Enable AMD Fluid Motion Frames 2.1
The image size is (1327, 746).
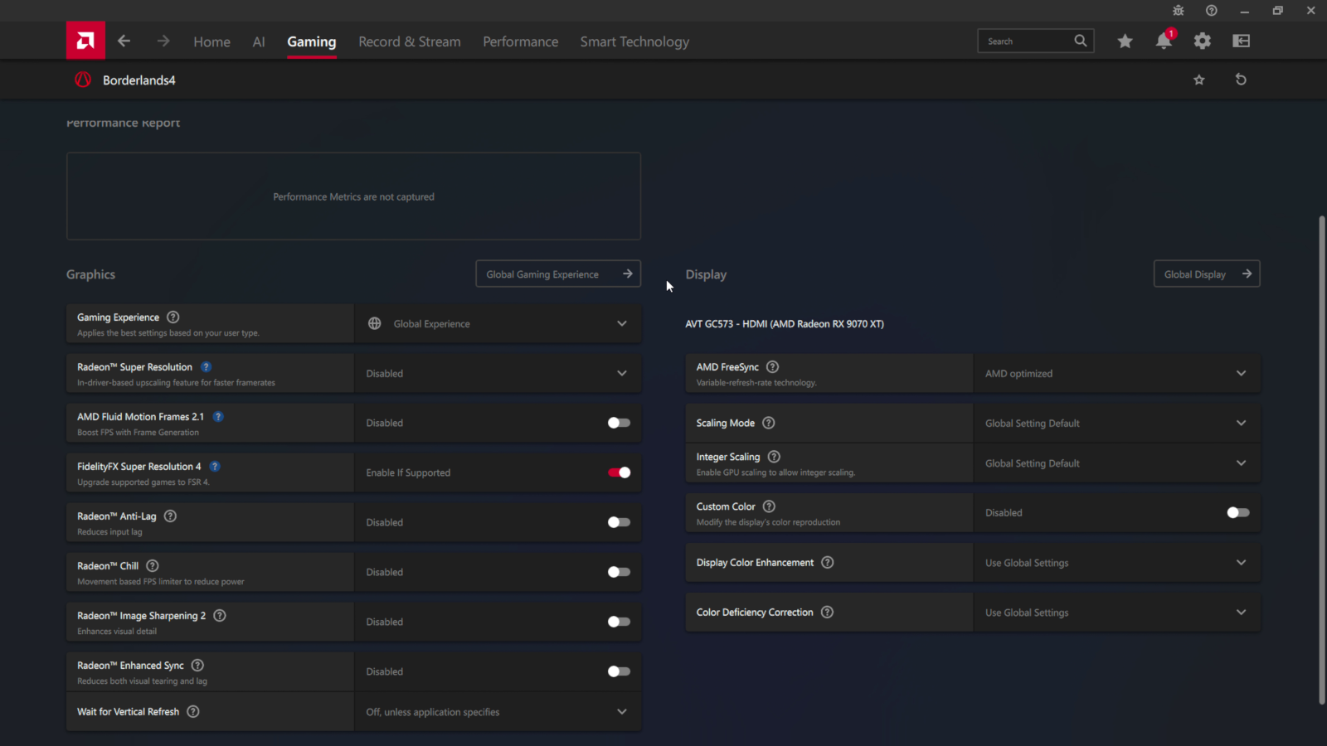[x=619, y=423]
